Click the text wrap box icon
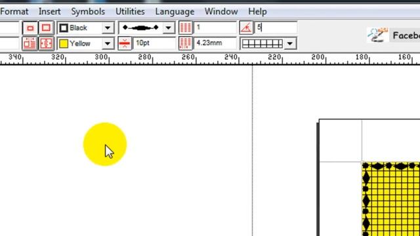Screen dimensions: 420x236 coord(30,43)
